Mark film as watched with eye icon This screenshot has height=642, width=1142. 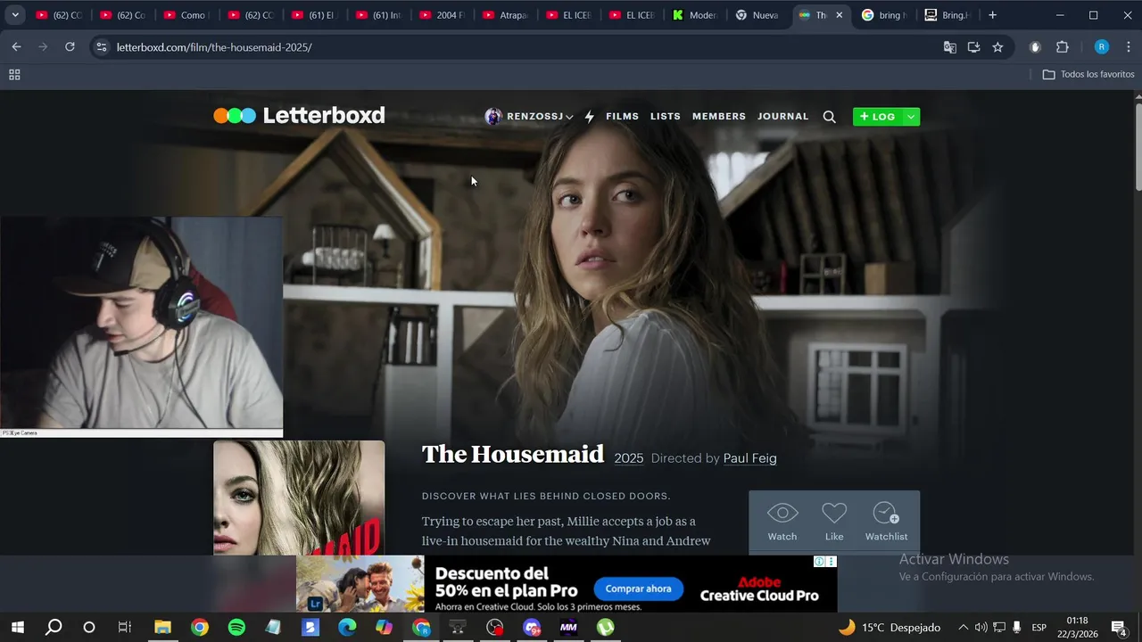tap(782, 523)
